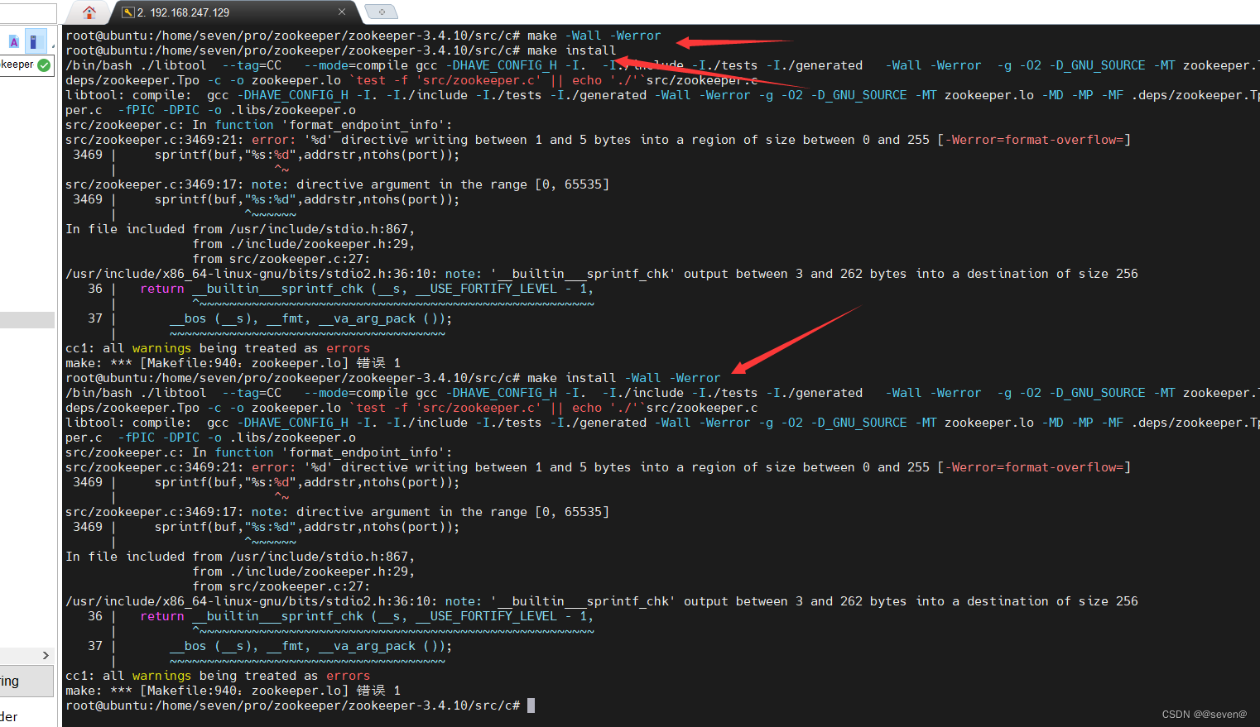Click first 'cc1: all warnings being treated' line
Image resolution: width=1260 pixels, height=727 pixels.
pyautogui.click(x=218, y=348)
